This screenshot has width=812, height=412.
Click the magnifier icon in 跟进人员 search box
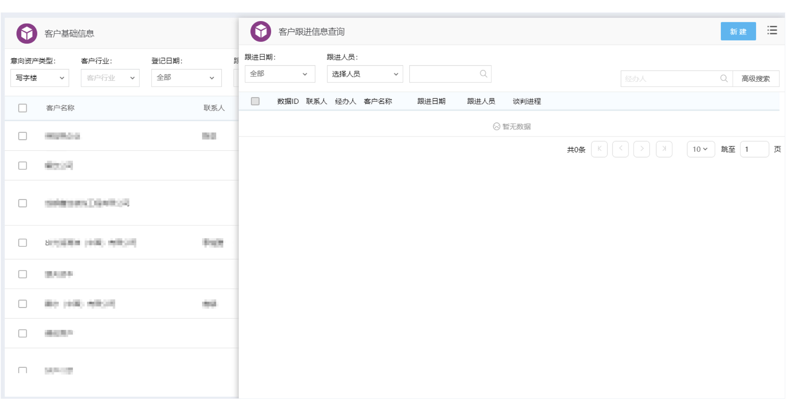(x=483, y=74)
